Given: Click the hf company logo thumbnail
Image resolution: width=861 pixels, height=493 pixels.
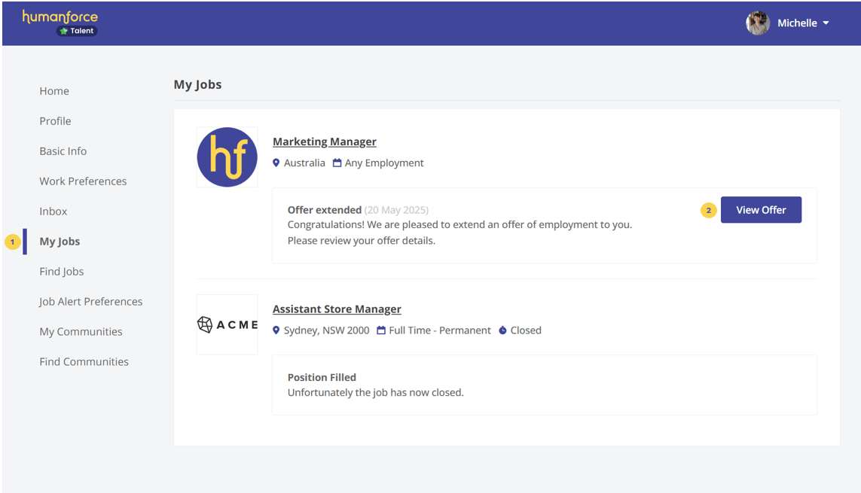Looking at the screenshot, I should (227, 157).
